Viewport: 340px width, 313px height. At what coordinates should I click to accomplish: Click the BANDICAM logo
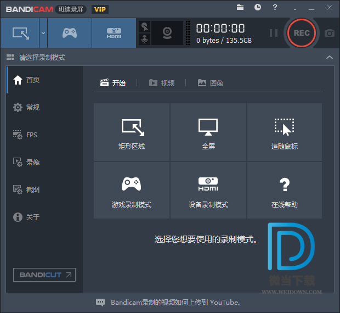(30, 9)
